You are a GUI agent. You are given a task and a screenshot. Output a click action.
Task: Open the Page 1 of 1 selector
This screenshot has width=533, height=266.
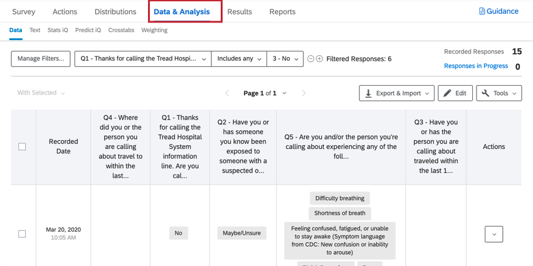(265, 93)
